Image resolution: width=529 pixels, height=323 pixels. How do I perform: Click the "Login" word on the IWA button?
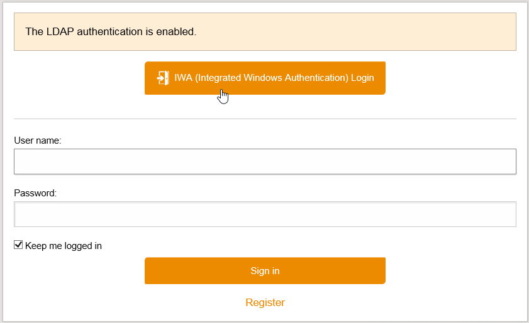pyautogui.click(x=362, y=78)
